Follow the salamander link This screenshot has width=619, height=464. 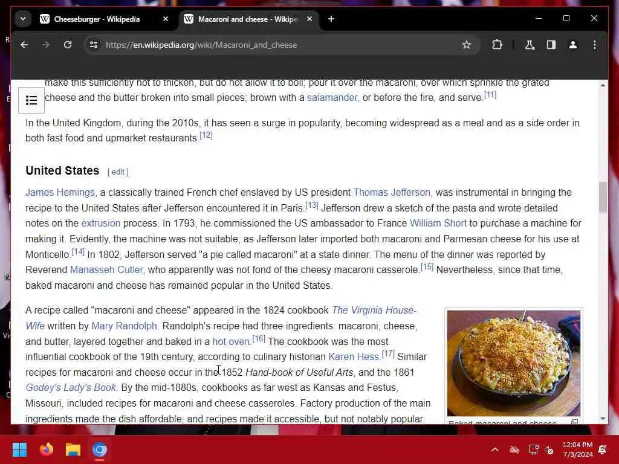tap(332, 97)
